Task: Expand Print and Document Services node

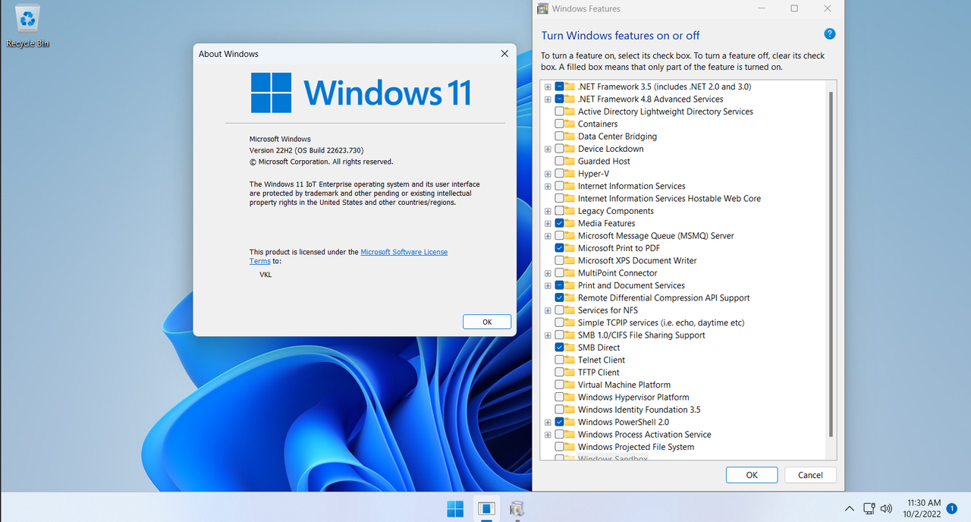Action: coord(548,285)
